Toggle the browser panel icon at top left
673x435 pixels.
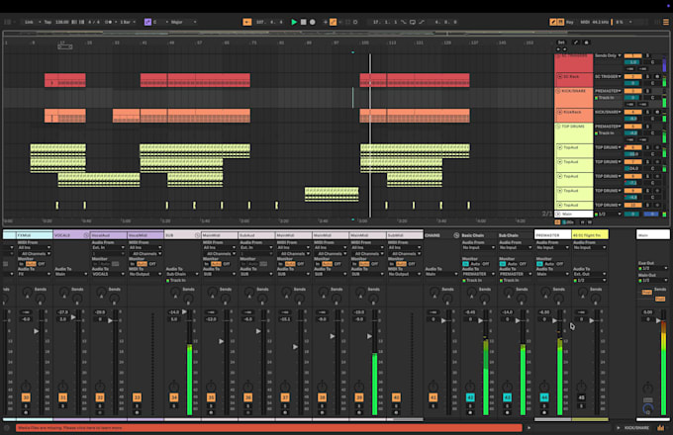[x=7, y=22]
